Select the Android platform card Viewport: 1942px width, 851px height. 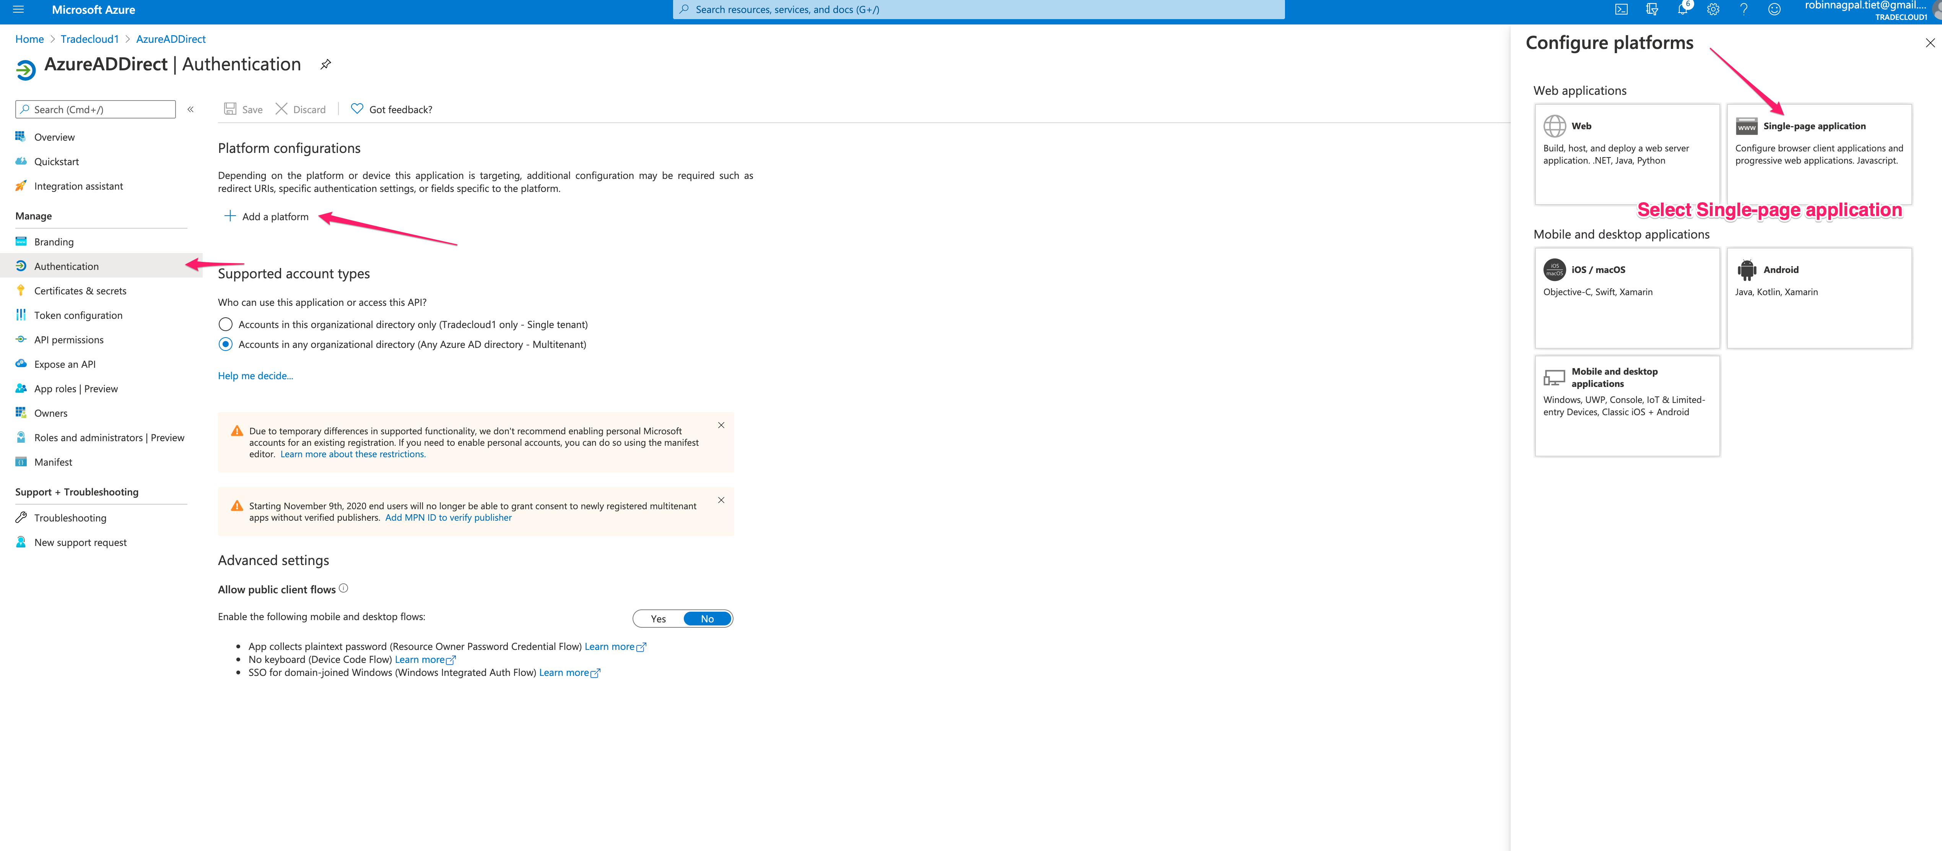click(x=1818, y=299)
